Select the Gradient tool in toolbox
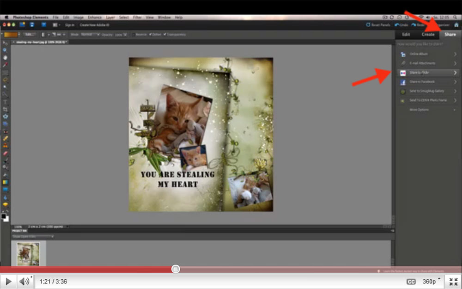This screenshot has height=289, width=462. [x=5, y=182]
